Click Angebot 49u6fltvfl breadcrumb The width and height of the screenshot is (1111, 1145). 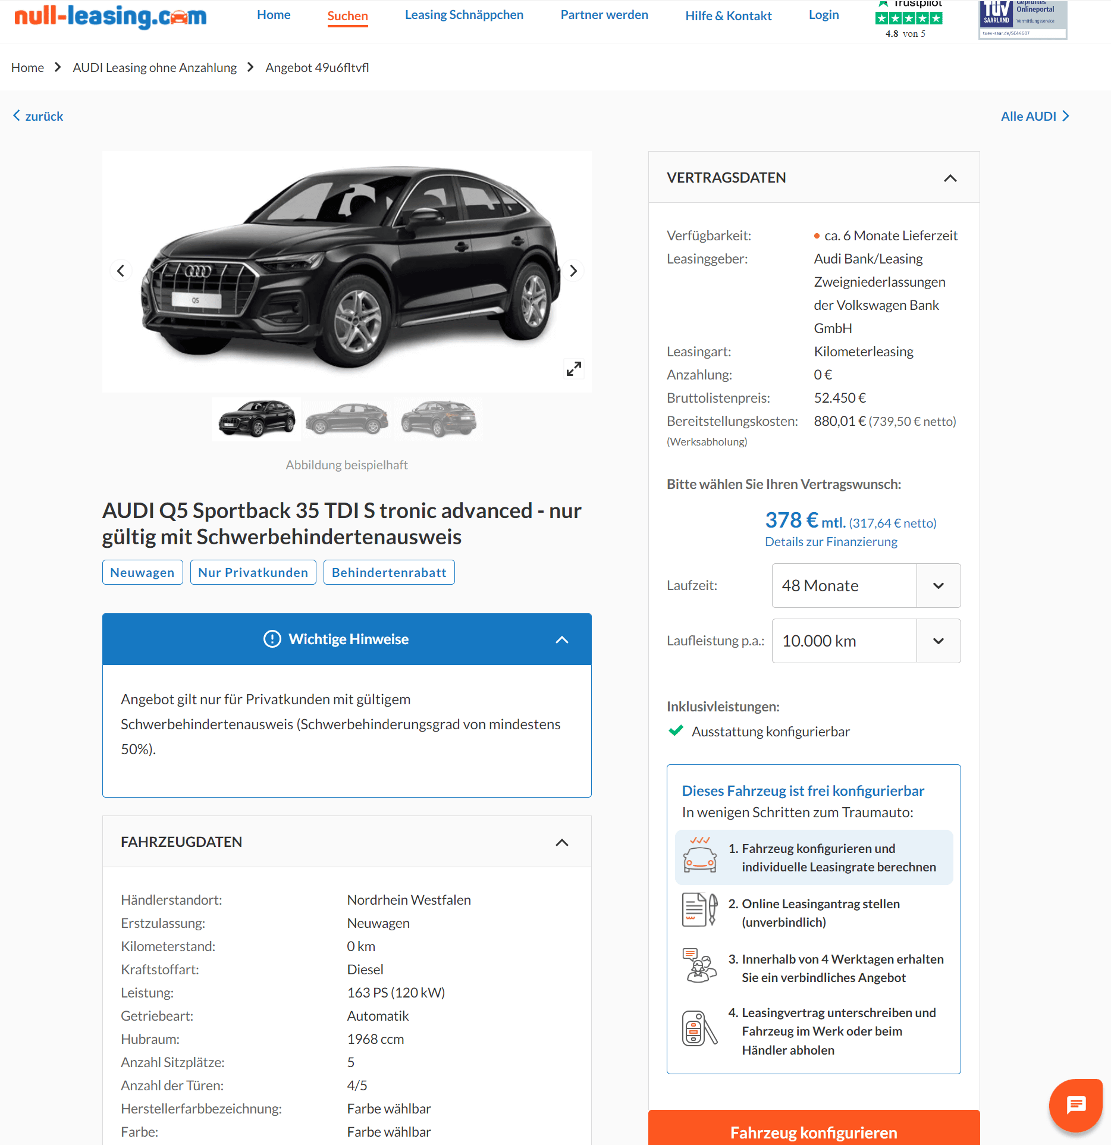tap(317, 68)
